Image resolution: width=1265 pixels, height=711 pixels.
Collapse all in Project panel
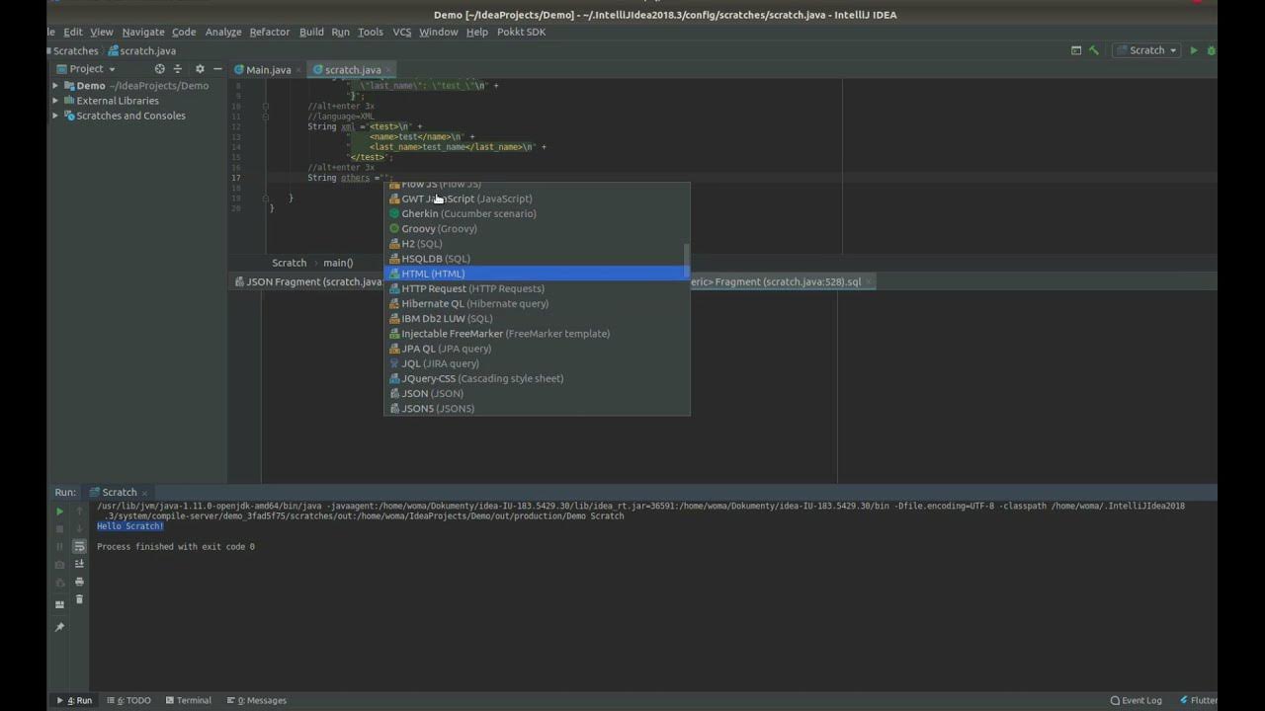(x=178, y=69)
